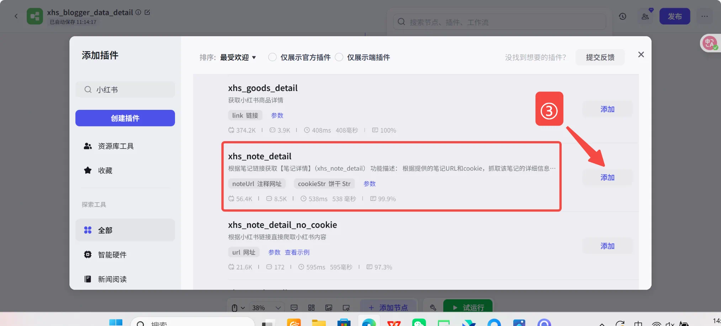Viewport: 721px width, 326px height.
Task: Click the top search field for nodes and plugins
Action: coord(499,22)
